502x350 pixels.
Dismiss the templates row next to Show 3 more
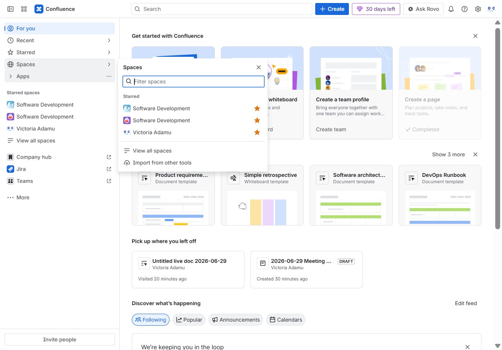[x=475, y=154]
